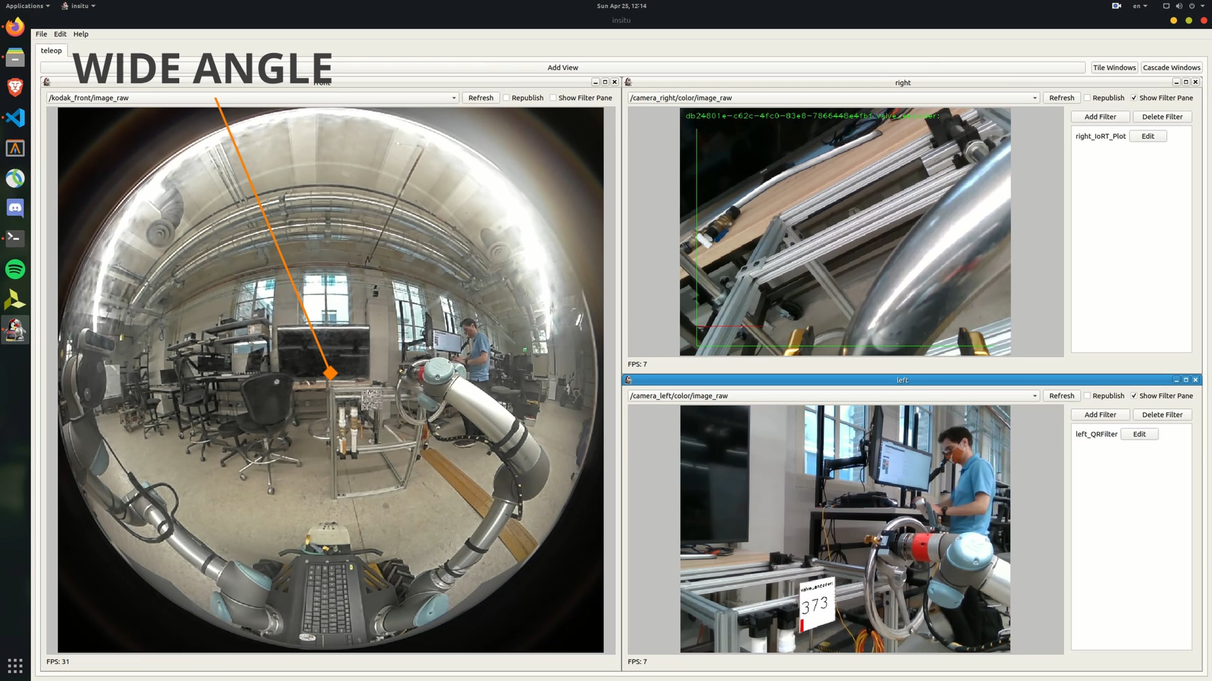Expand the /kodak_front/image_raw topic dropdown
The image size is (1212, 681).
pos(453,98)
